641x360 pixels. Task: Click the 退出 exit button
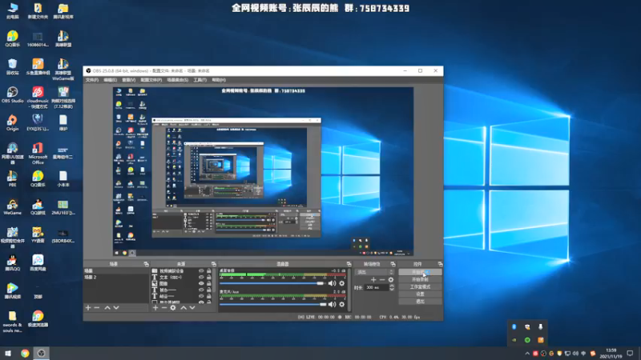pyautogui.click(x=420, y=302)
